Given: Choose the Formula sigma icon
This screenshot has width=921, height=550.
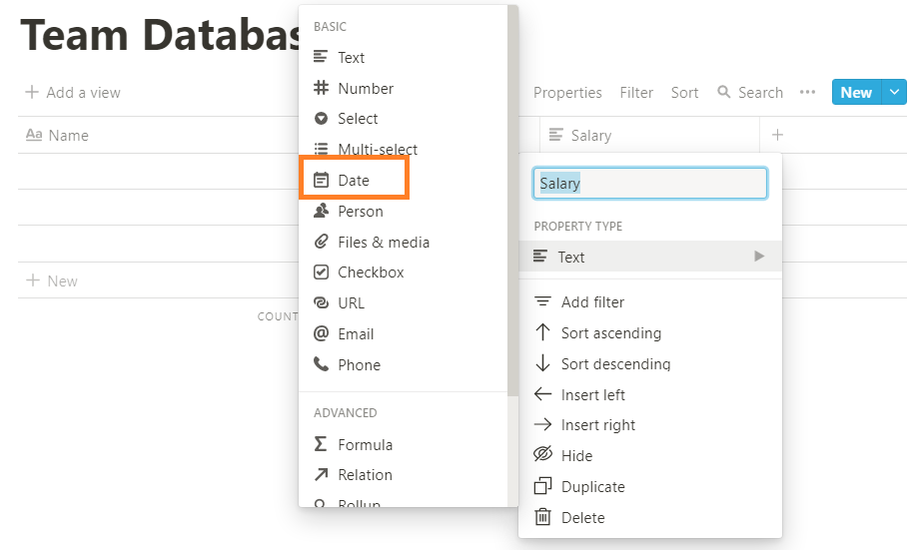Looking at the screenshot, I should 320,444.
